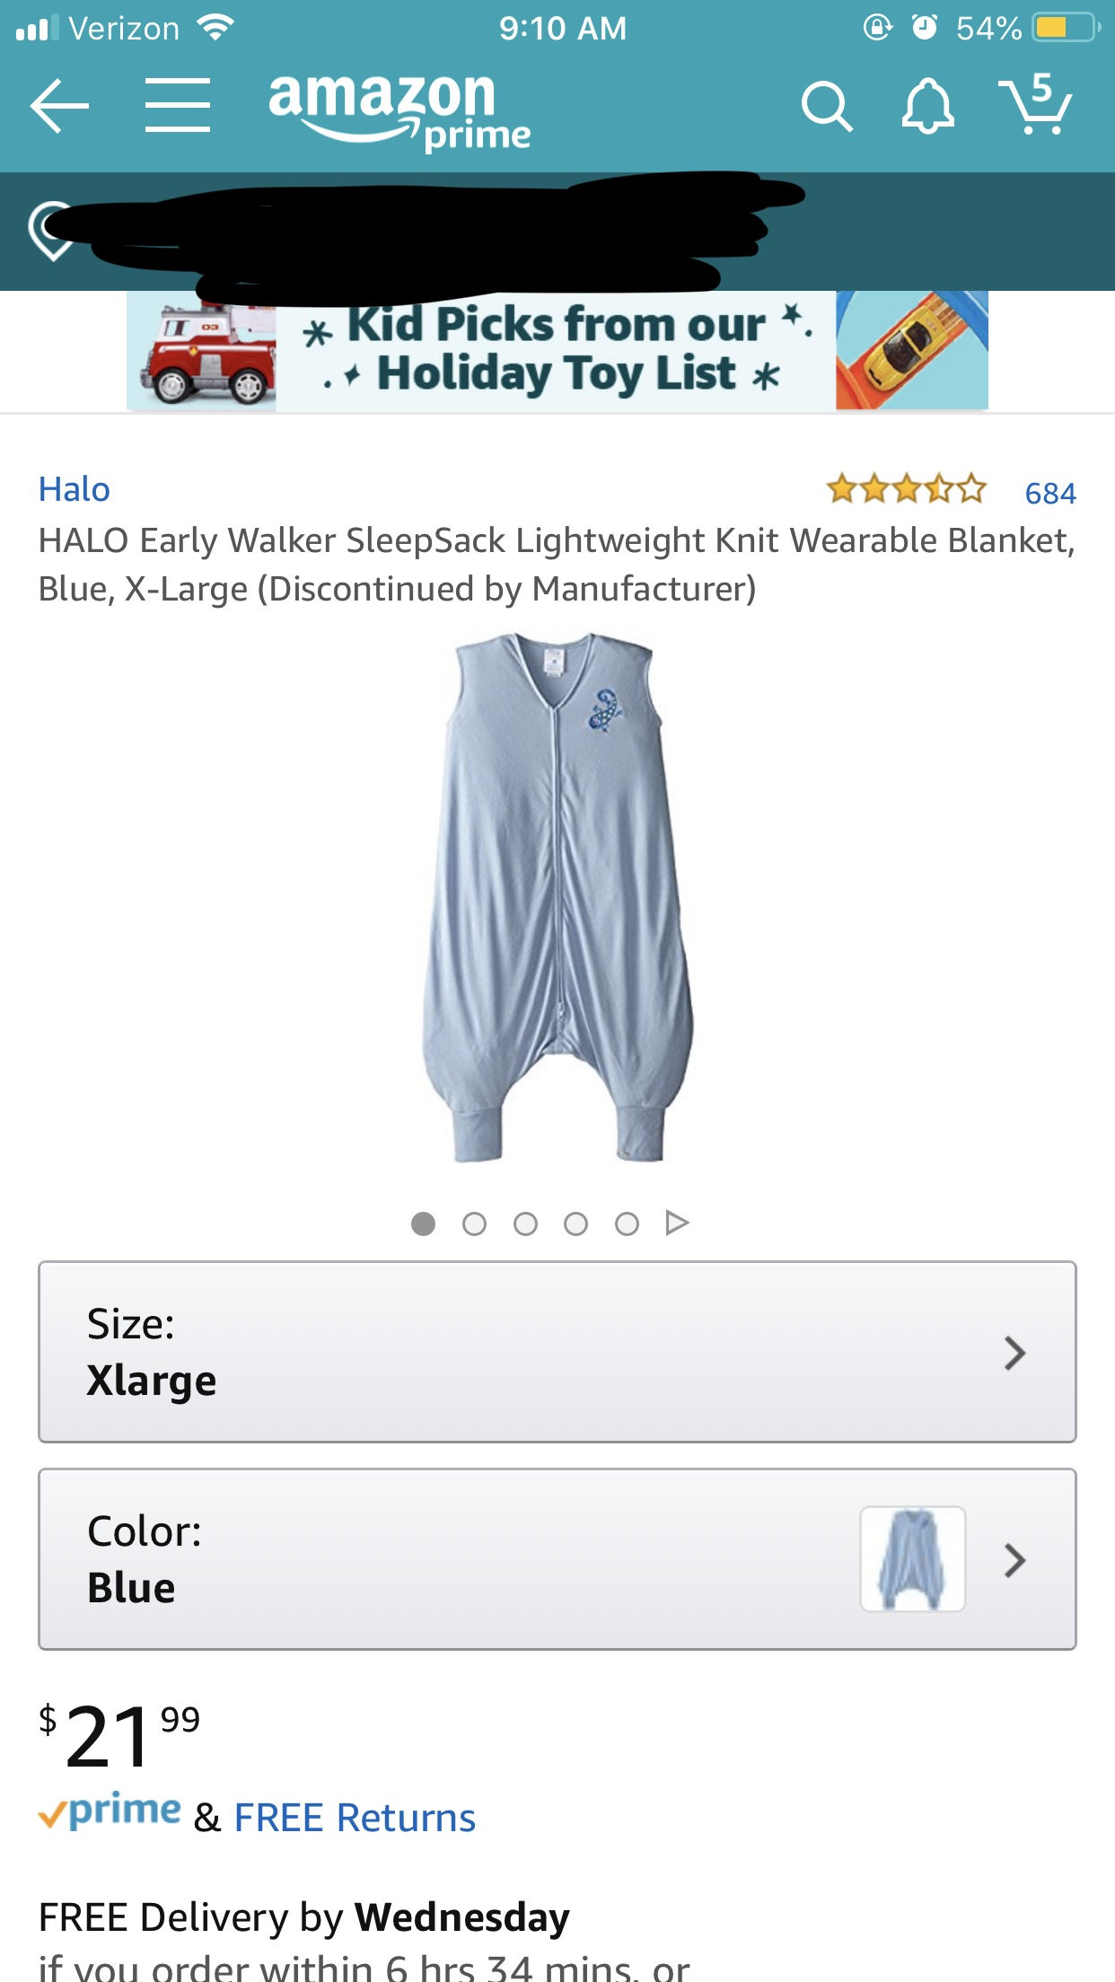Open the Holiday Toy List banner

click(557, 350)
